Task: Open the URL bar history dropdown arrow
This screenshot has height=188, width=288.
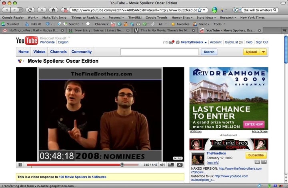Action: [204, 10]
